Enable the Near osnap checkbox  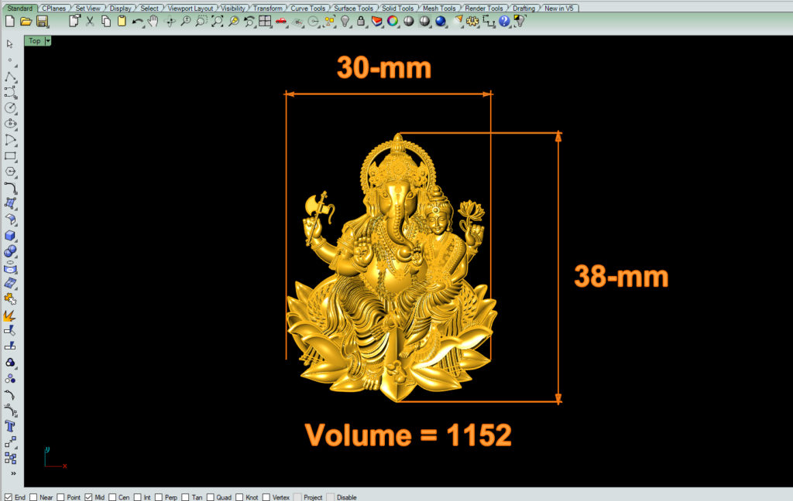(x=33, y=497)
